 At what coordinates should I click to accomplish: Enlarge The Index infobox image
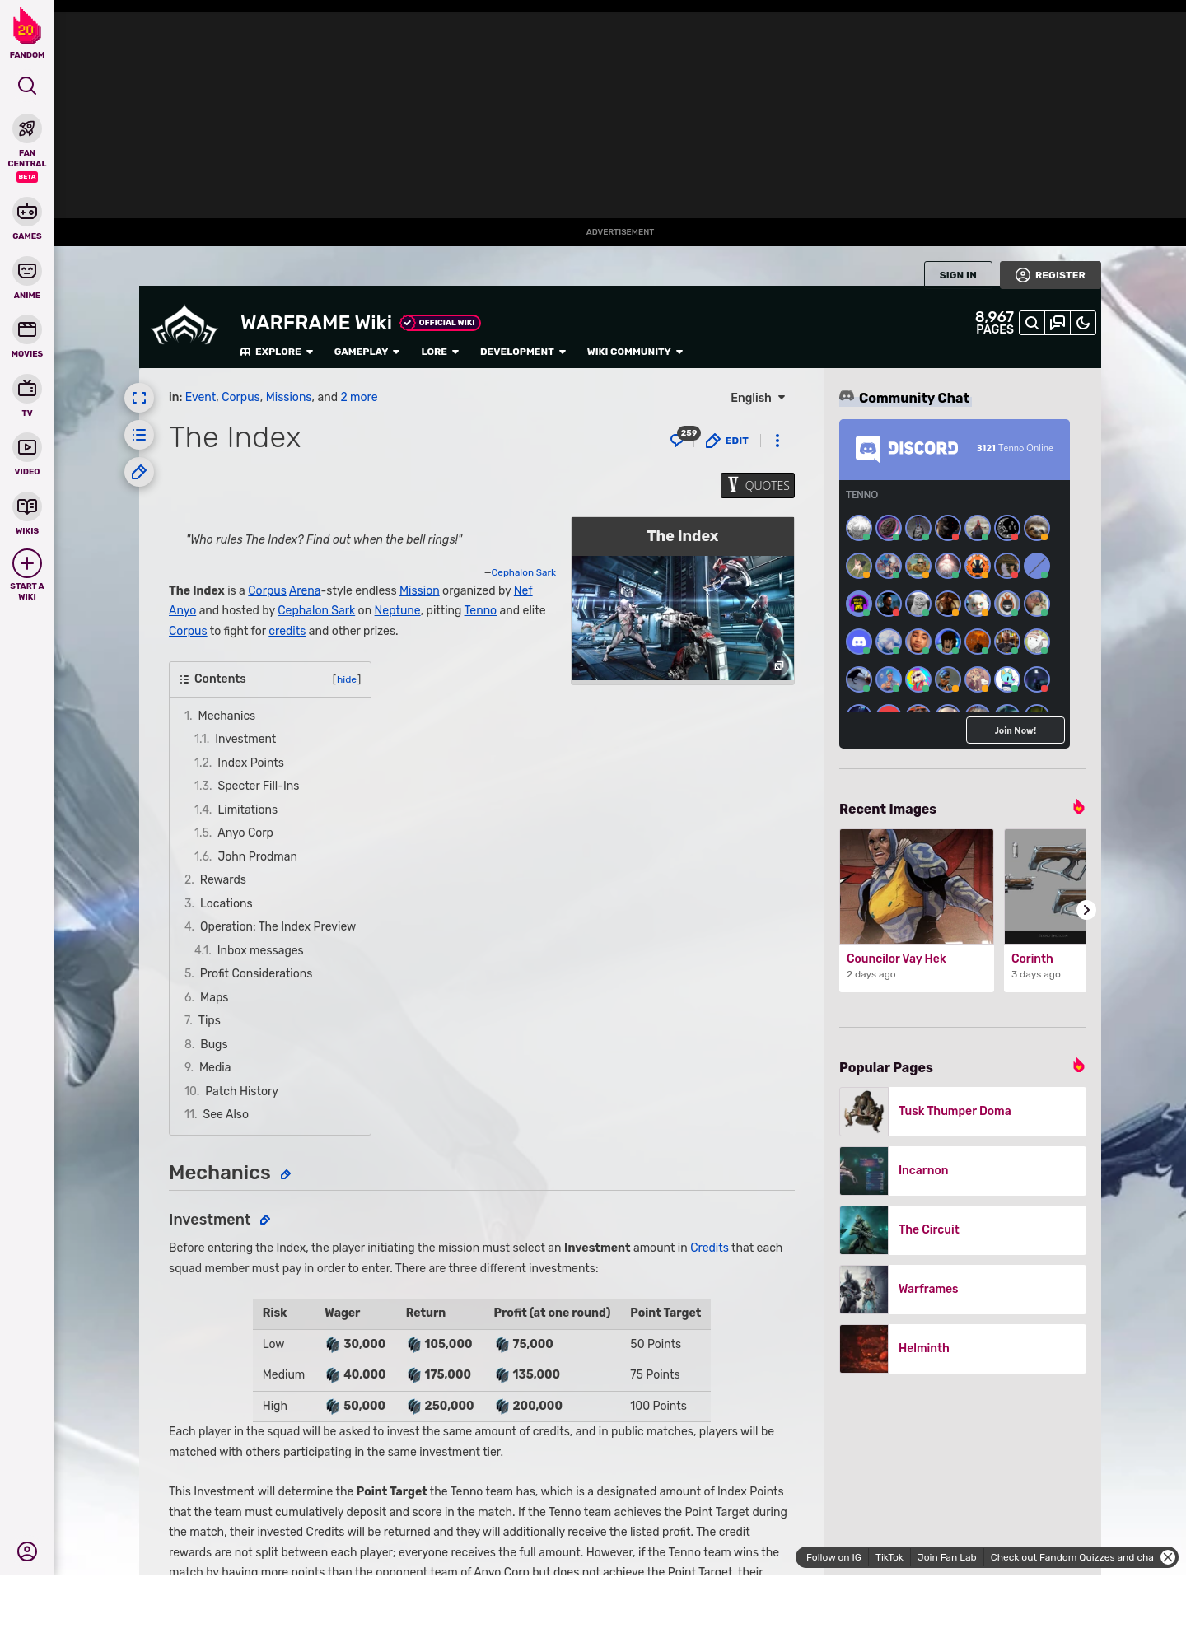click(x=683, y=618)
